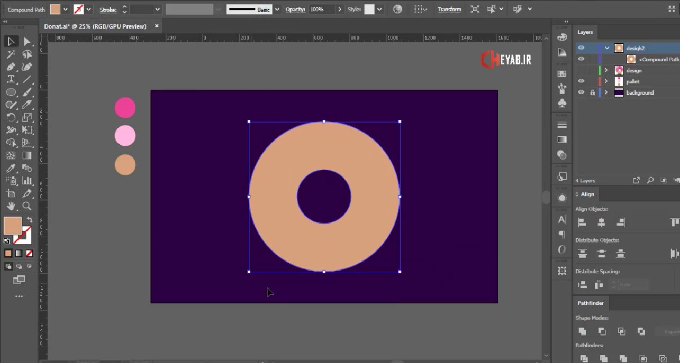The image size is (680, 363).
Task: Click the Intersect shape mode icon
Action: tap(622, 331)
